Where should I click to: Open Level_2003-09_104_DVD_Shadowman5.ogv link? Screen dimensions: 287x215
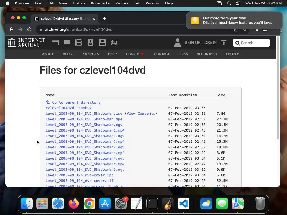pyautogui.click(x=85, y=170)
